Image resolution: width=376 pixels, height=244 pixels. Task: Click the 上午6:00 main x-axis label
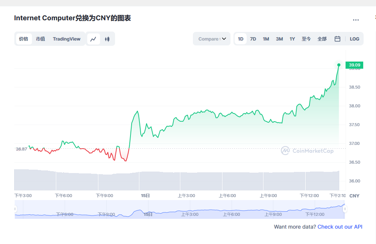point(227,196)
